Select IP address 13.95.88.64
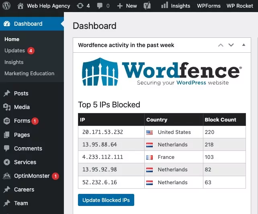 click(100, 145)
